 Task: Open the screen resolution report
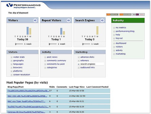[x=22, y=75]
